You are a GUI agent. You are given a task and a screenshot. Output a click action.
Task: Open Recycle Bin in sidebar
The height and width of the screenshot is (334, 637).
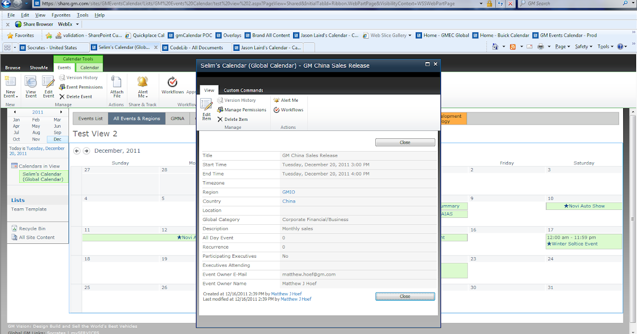point(31,228)
